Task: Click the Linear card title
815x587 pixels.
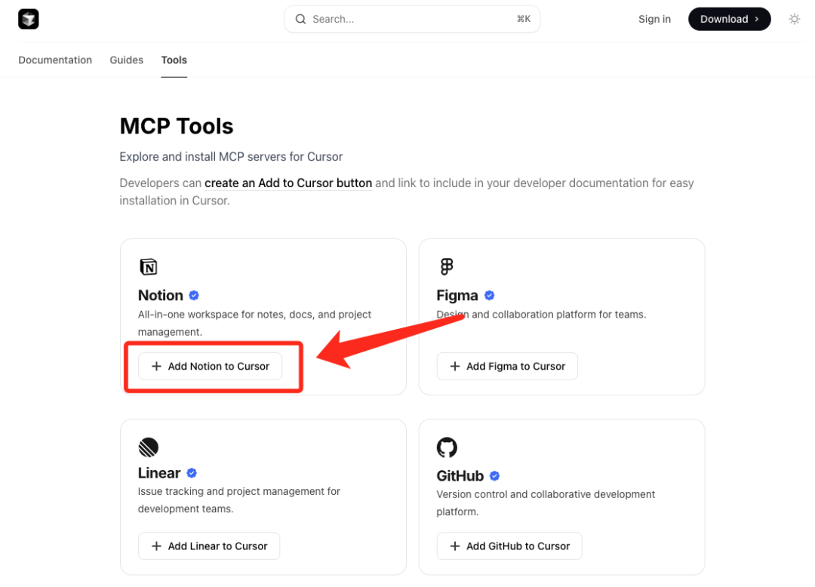Action: (x=159, y=473)
